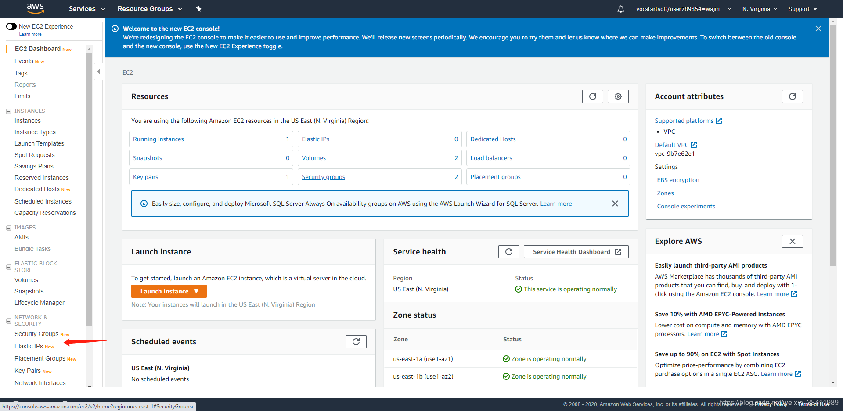Open Zones setting link
The image size is (843, 411).
pos(665,193)
